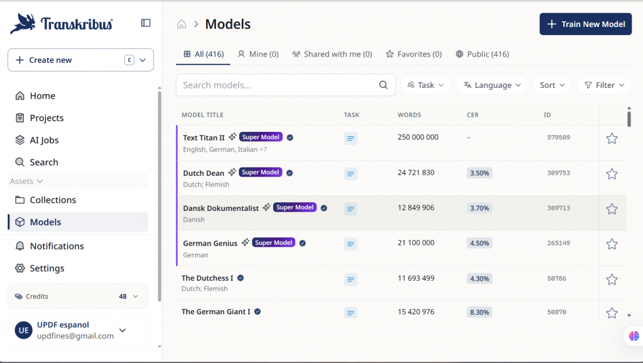Click the UE user avatar

pyautogui.click(x=24, y=330)
